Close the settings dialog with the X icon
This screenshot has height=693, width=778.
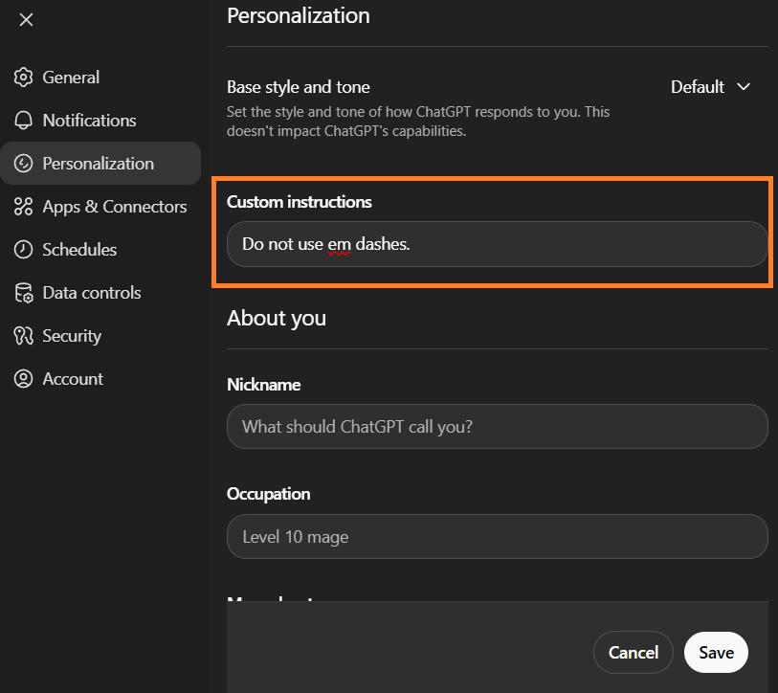(x=26, y=20)
